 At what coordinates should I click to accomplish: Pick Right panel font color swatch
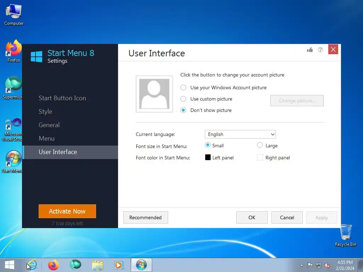tap(260, 157)
